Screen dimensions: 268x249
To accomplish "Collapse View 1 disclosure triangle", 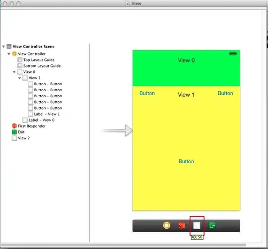I will click(19, 78).
